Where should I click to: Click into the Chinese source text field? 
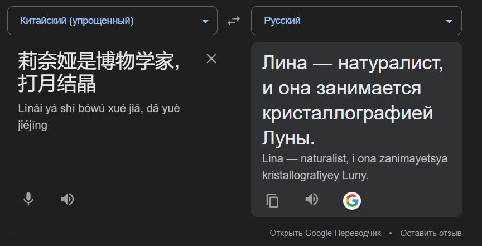pos(100,73)
